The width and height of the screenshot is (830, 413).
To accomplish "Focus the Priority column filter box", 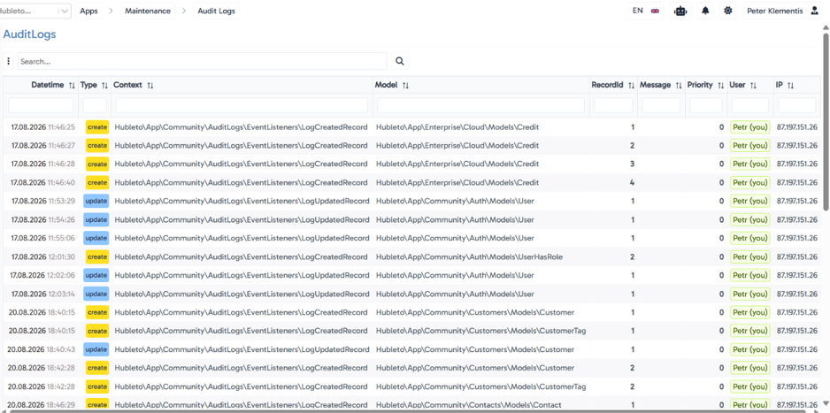I will click(x=708, y=105).
